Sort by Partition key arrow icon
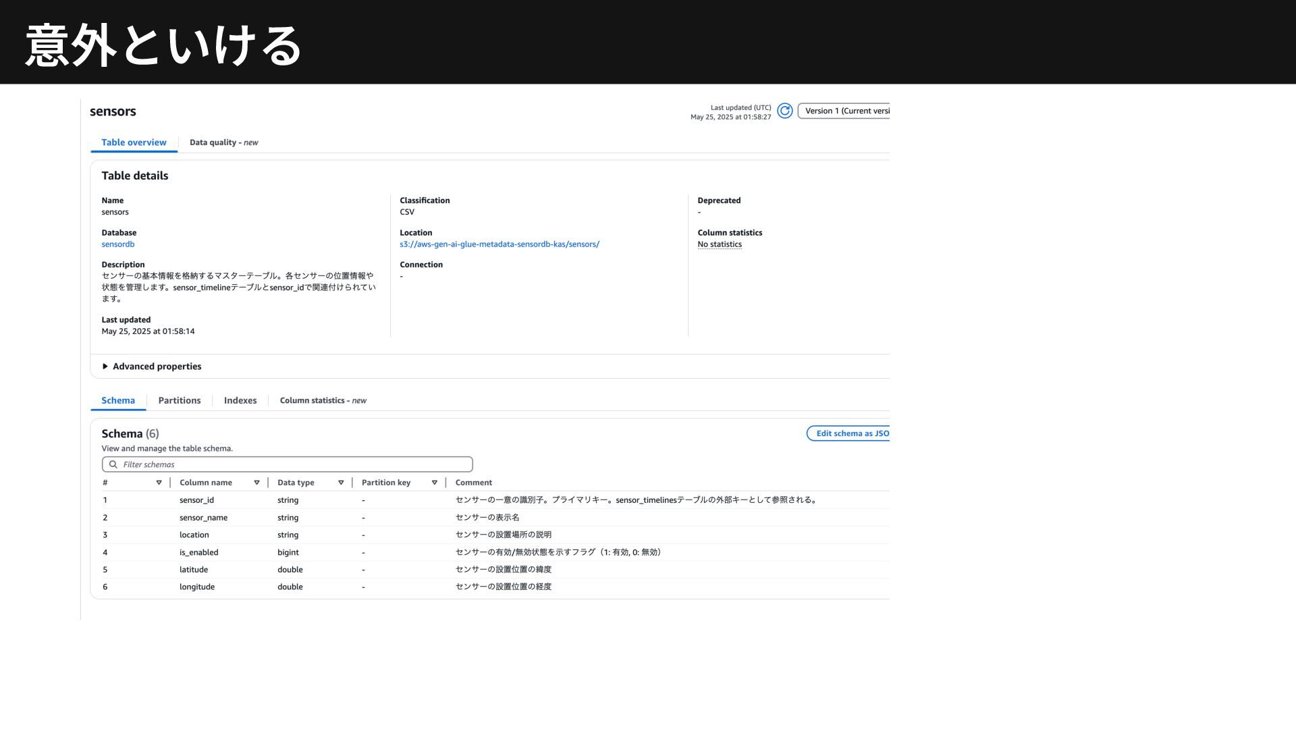The image size is (1296, 729). click(434, 483)
